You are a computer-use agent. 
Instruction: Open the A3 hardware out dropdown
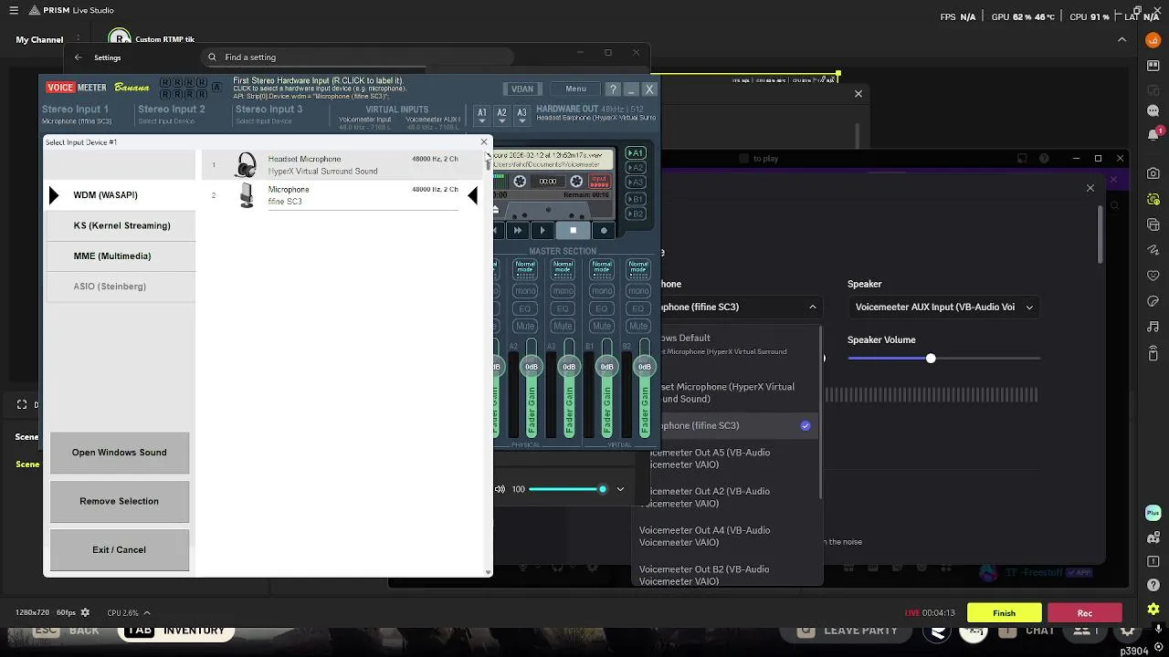point(521,116)
